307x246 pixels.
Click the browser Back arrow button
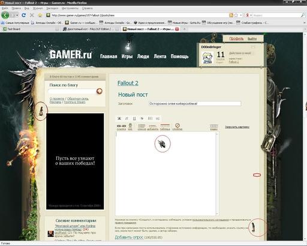click(5, 15)
